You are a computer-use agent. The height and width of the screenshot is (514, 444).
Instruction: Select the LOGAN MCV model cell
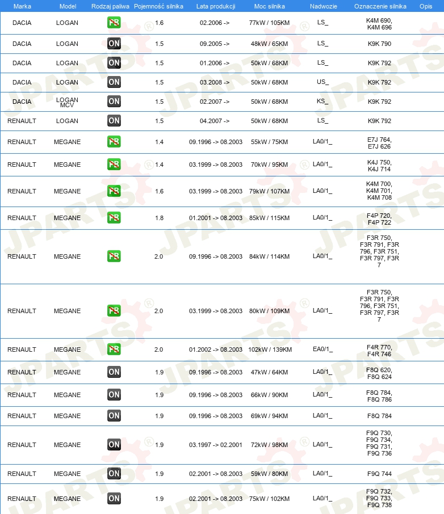[x=67, y=102]
